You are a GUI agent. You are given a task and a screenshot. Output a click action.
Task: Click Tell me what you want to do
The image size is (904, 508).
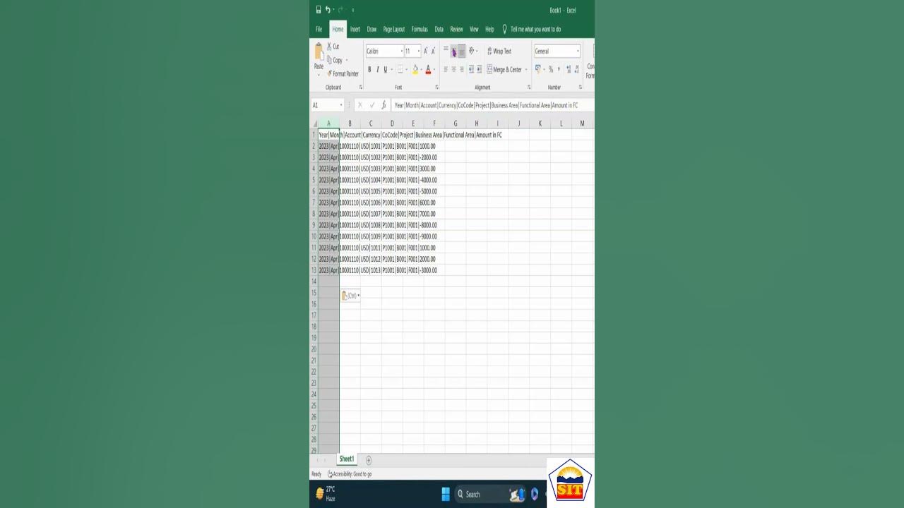(x=535, y=29)
